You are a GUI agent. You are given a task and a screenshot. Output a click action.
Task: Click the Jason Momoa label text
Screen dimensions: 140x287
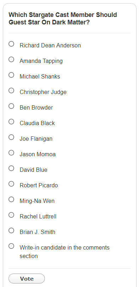37,154
